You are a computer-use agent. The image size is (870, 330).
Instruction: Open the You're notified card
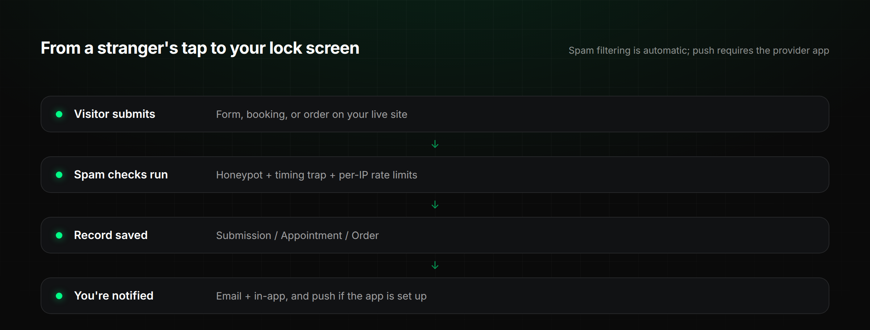tap(435, 296)
